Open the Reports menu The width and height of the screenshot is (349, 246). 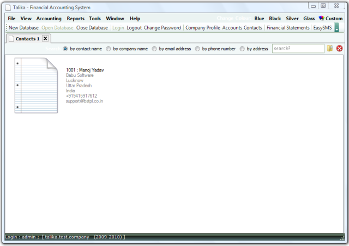75,19
